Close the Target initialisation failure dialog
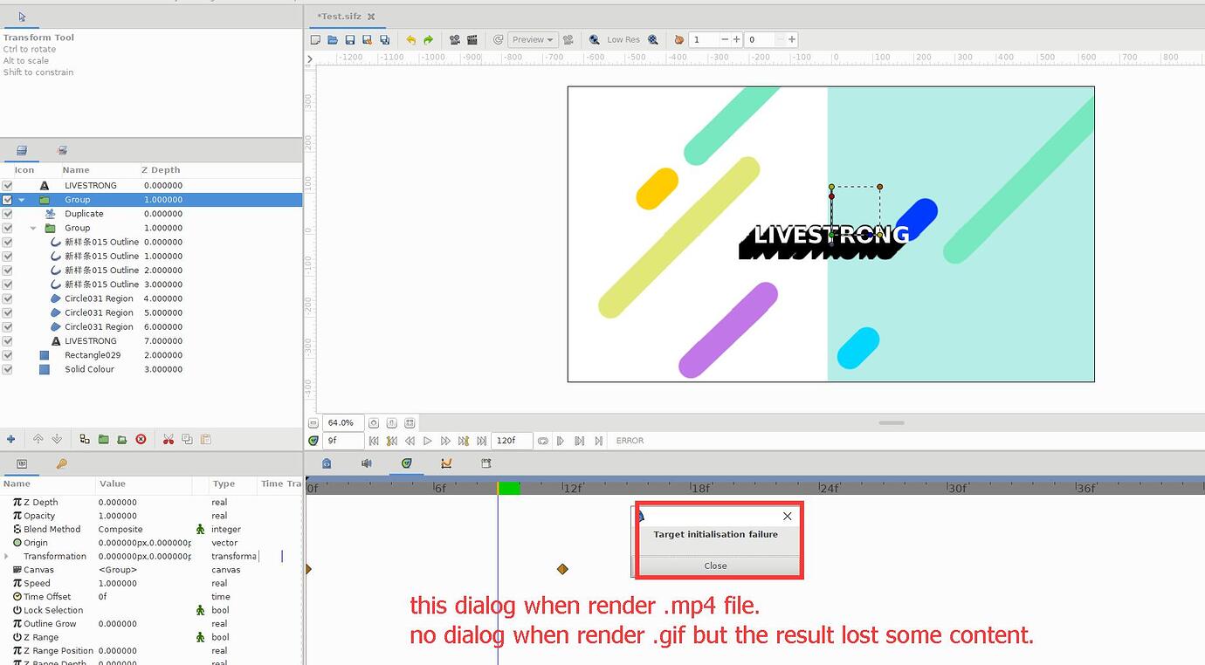 click(x=716, y=566)
